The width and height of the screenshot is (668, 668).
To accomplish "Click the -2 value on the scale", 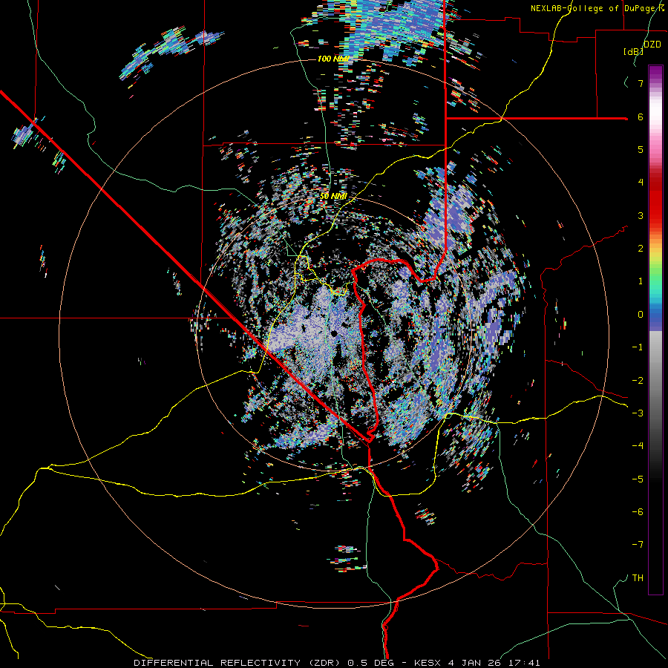I will click(x=638, y=381).
